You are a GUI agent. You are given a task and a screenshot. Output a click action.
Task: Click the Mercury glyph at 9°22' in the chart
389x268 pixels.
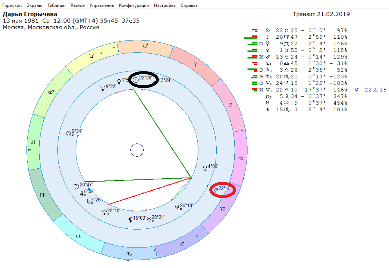click(102, 88)
